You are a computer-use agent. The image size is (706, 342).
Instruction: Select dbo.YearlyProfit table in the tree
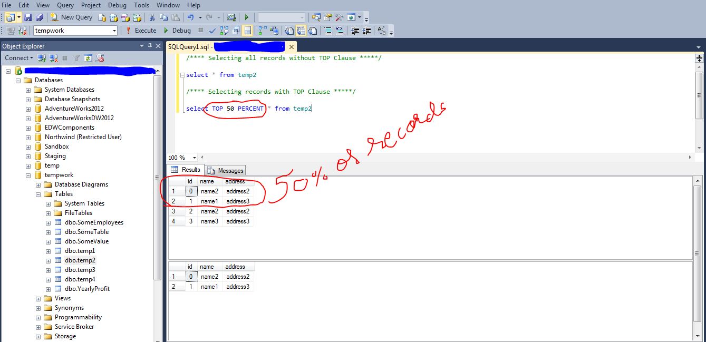pyautogui.click(x=87, y=289)
